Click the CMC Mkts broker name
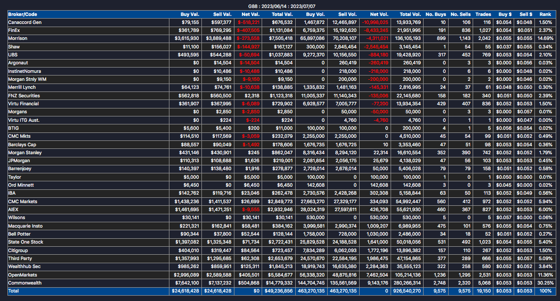Image resolution: width=560 pixels, height=301 pixels. [19, 136]
